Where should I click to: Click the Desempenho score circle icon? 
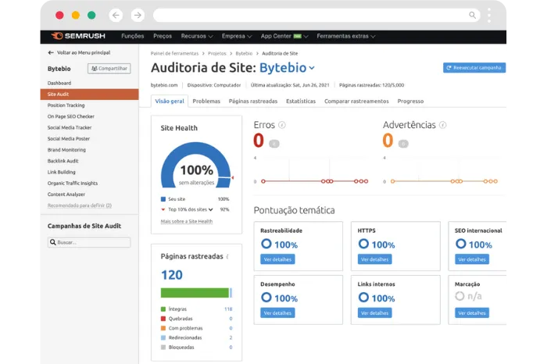point(266,298)
